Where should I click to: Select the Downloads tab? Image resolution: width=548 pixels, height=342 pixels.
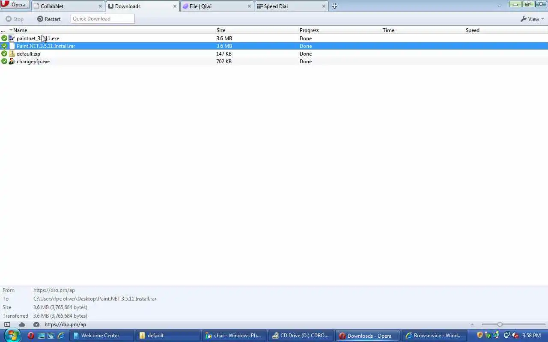143,6
